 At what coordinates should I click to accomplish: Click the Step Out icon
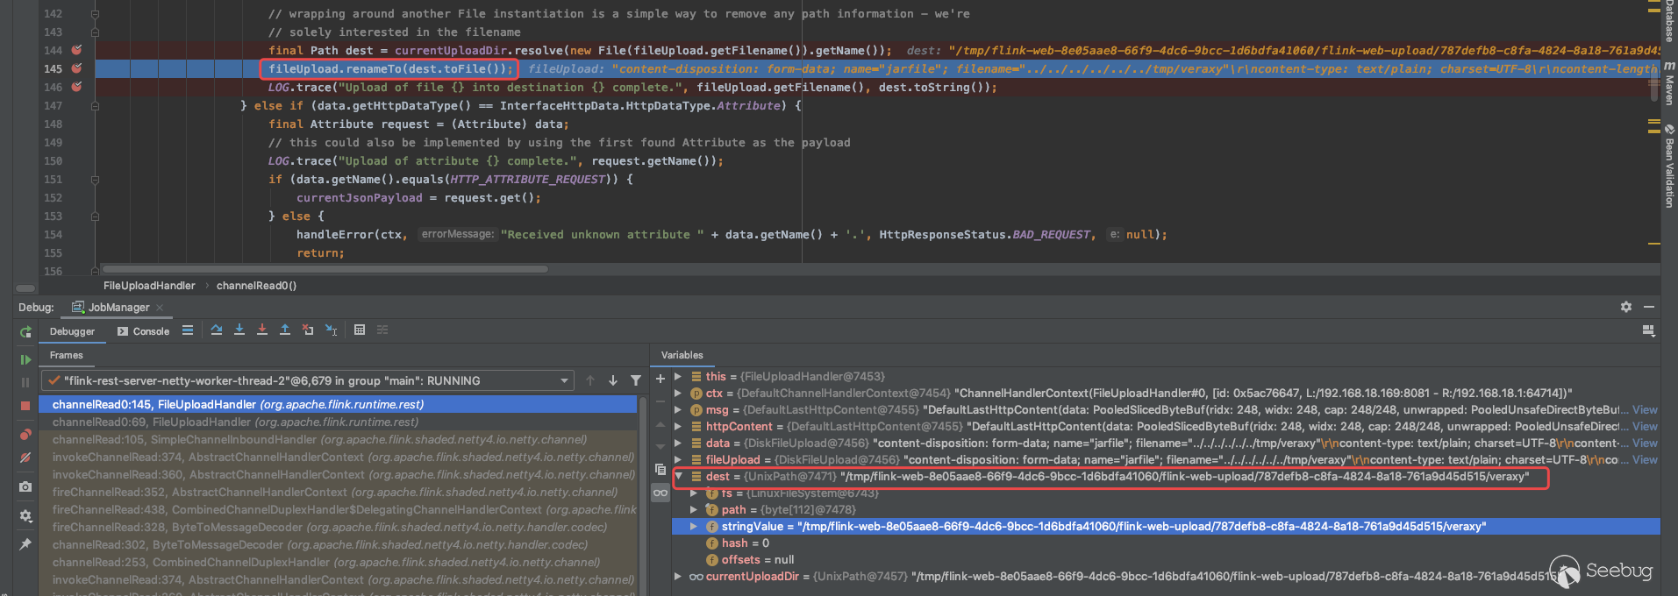tap(285, 330)
